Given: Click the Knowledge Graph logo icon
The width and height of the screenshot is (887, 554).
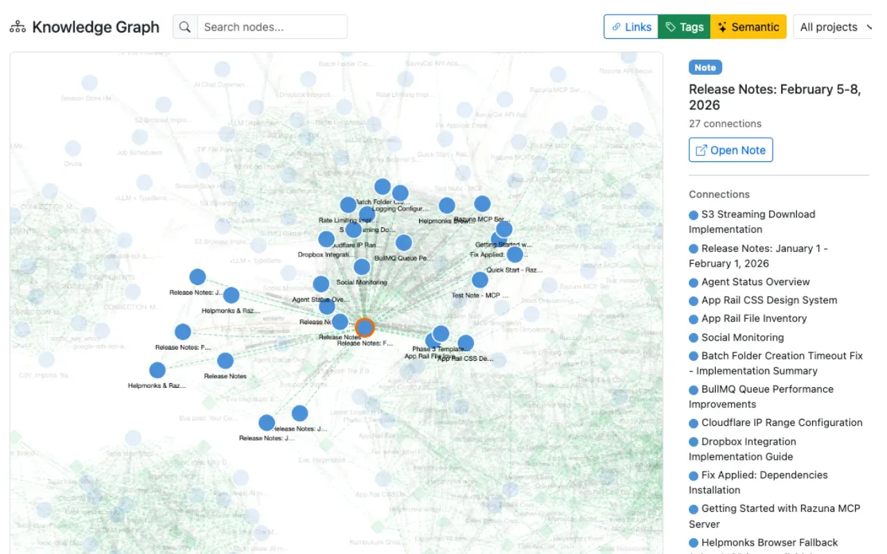Looking at the screenshot, I should click(x=17, y=26).
